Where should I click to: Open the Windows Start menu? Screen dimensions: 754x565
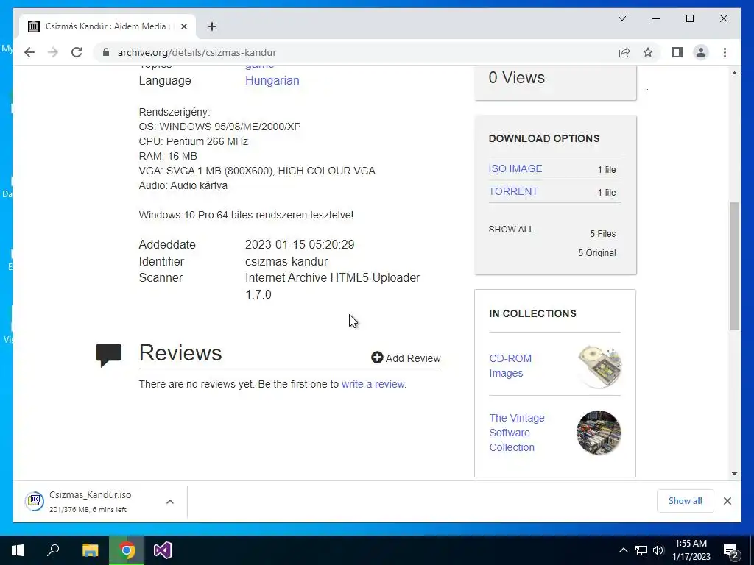(18, 550)
